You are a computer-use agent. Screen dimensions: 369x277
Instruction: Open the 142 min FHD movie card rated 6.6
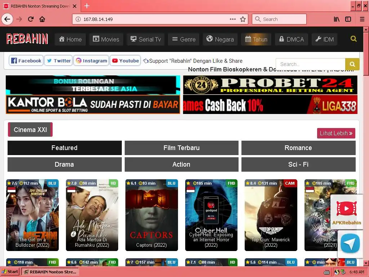point(92,262)
